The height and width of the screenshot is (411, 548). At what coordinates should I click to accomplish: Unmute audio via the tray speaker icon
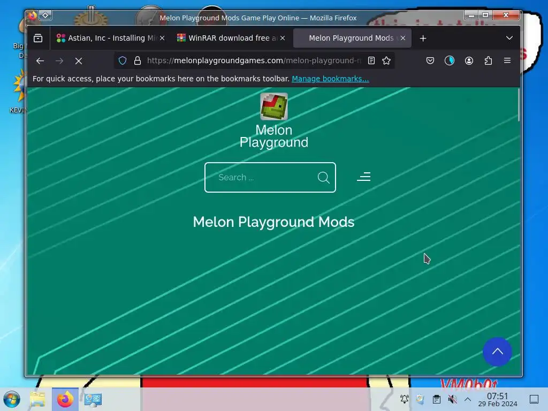[452, 399]
